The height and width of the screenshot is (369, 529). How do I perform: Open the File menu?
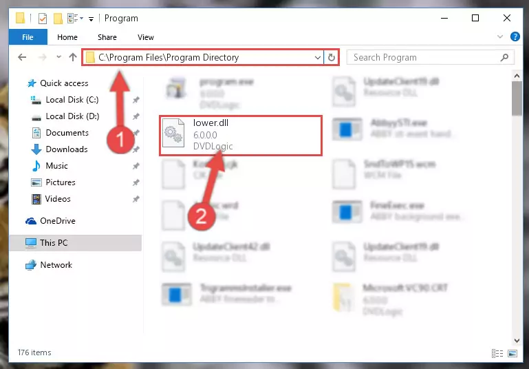tap(28, 37)
